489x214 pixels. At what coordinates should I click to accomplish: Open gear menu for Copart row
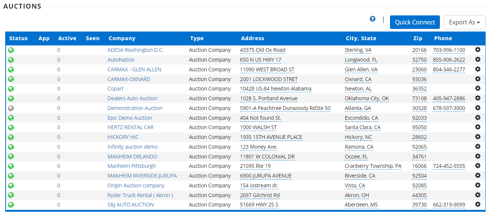(478, 88)
